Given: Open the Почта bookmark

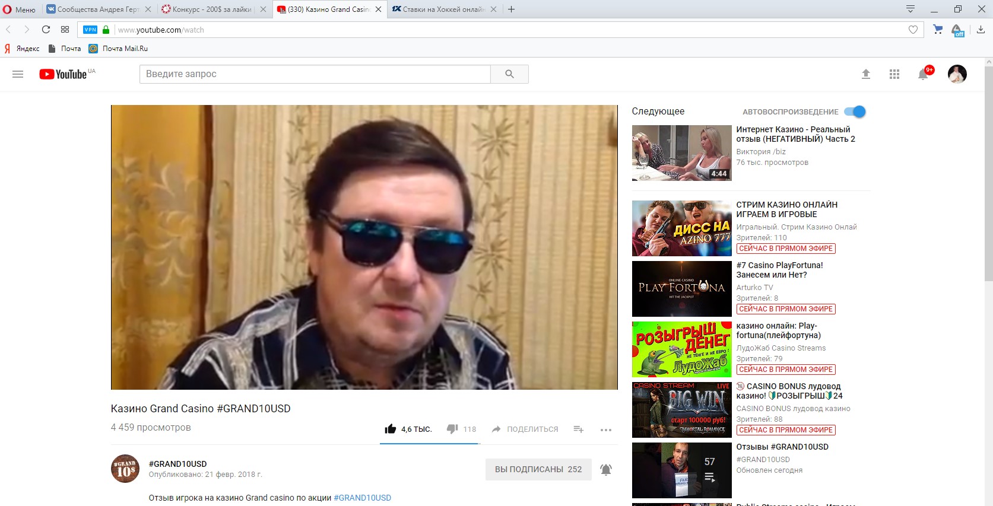Looking at the screenshot, I should [x=64, y=49].
